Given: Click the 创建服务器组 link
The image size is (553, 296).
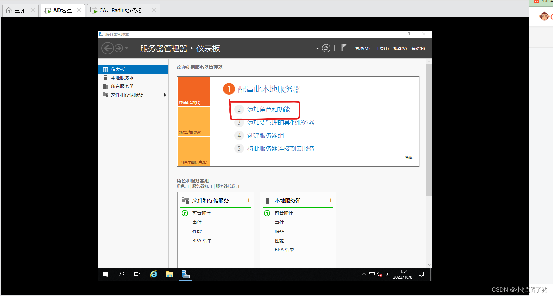Looking at the screenshot, I should point(266,136).
